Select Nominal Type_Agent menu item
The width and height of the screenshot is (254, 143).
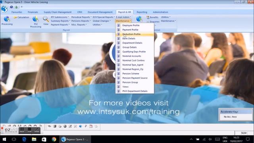(x=135, y=65)
